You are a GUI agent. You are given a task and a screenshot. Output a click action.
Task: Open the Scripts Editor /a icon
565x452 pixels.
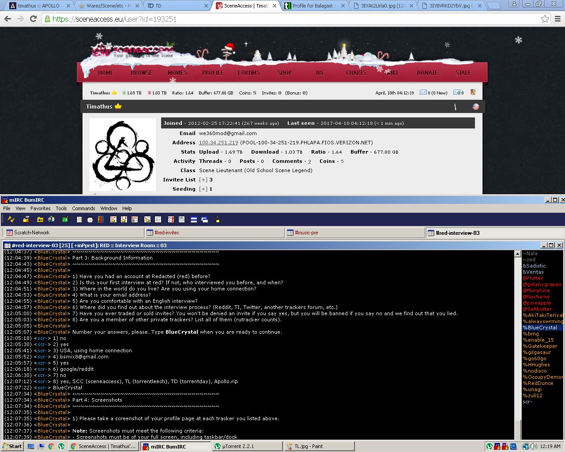click(65, 219)
